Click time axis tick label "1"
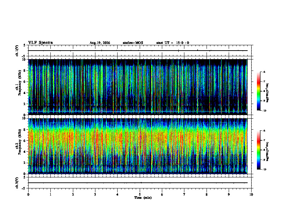Viewport: 283px width, 218px height. pyautogui.click(x=51, y=194)
